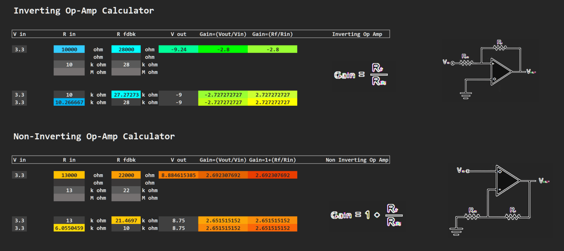
Task: Click the 8.884615385 V out cell
Action: (x=178, y=175)
